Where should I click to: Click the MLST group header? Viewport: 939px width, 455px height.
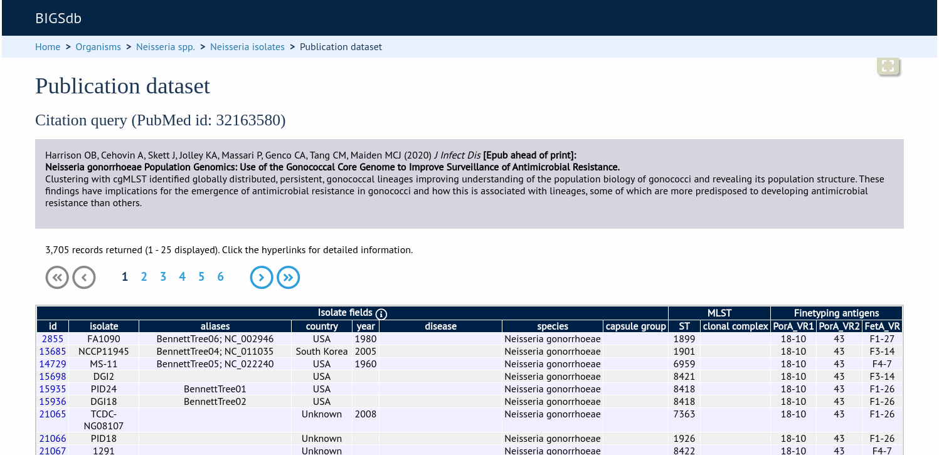pyautogui.click(x=719, y=313)
